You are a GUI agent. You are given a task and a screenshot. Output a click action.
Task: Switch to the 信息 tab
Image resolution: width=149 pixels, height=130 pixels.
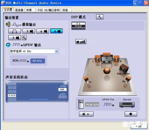[x=66, y=10]
